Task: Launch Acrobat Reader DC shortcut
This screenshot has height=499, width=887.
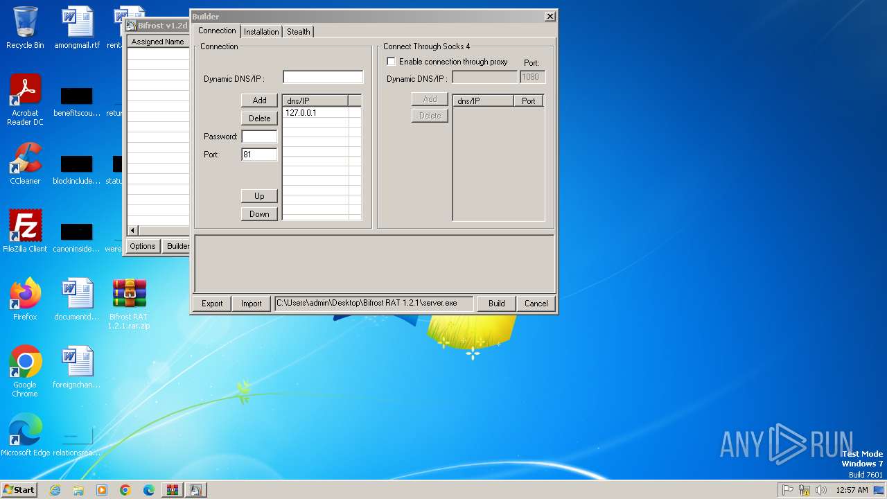Action: tap(25, 100)
